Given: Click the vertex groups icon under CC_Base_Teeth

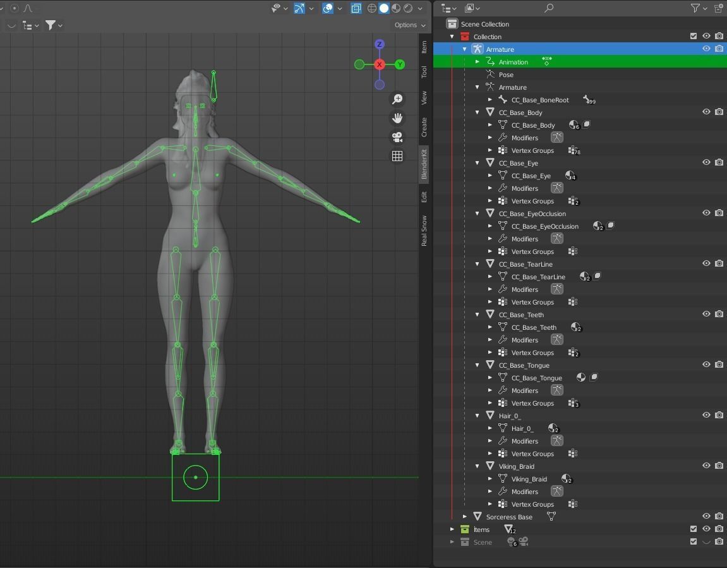Looking at the screenshot, I should tap(574, 353).
